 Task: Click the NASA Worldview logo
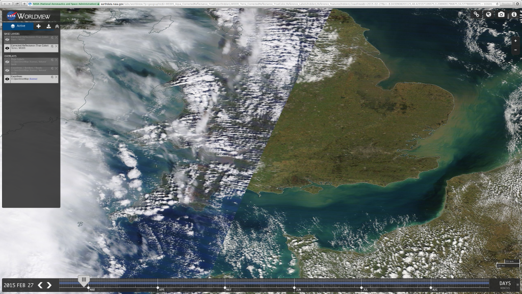point(29,16)
